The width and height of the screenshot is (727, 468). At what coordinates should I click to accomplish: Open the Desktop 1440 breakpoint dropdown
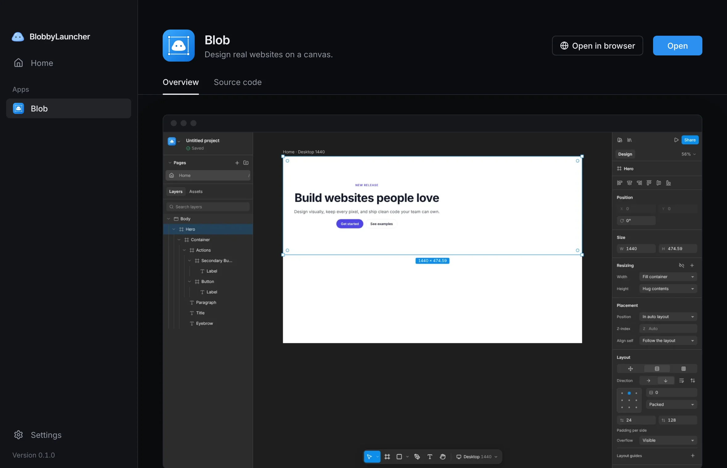[477, 457]
